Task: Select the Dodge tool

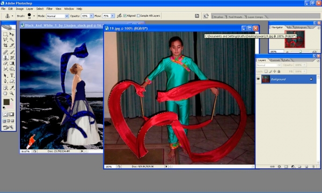Action: click(12, 69)
